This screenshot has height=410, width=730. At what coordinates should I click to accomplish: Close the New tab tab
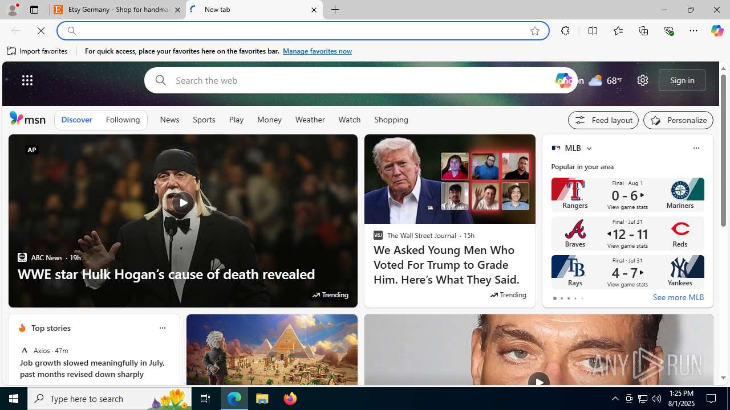[314, 10]
